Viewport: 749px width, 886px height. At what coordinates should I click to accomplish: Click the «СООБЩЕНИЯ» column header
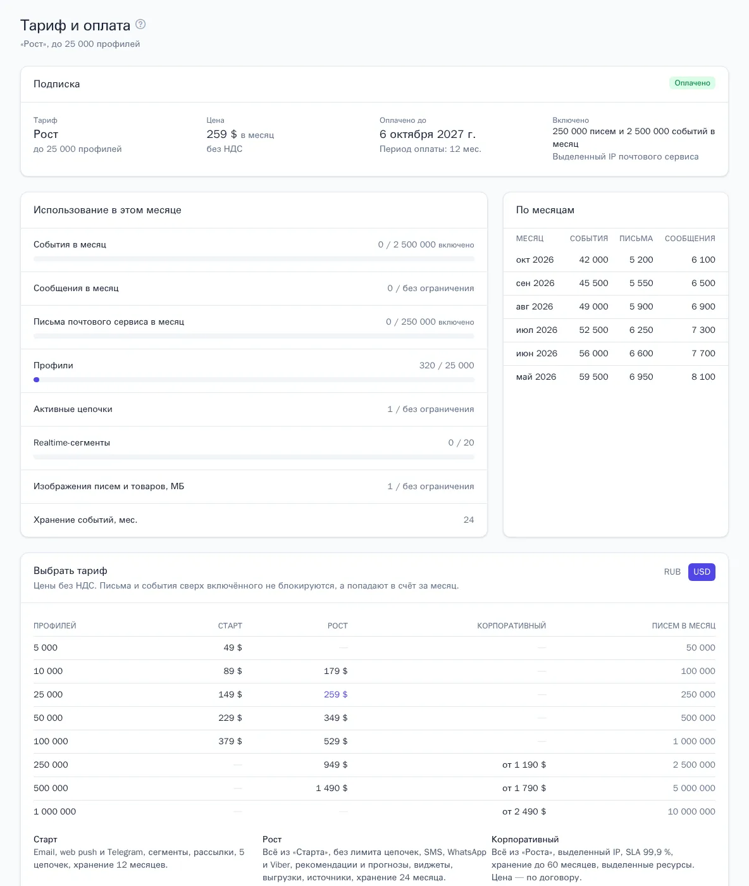click(x=690, y=239)
